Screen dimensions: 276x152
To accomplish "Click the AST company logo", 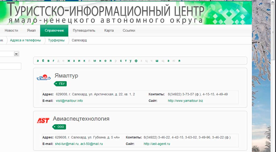I will pos(43,121).
